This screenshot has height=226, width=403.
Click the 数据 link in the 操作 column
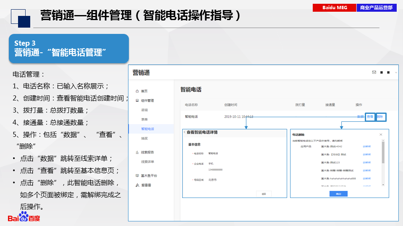click(360, 117)
